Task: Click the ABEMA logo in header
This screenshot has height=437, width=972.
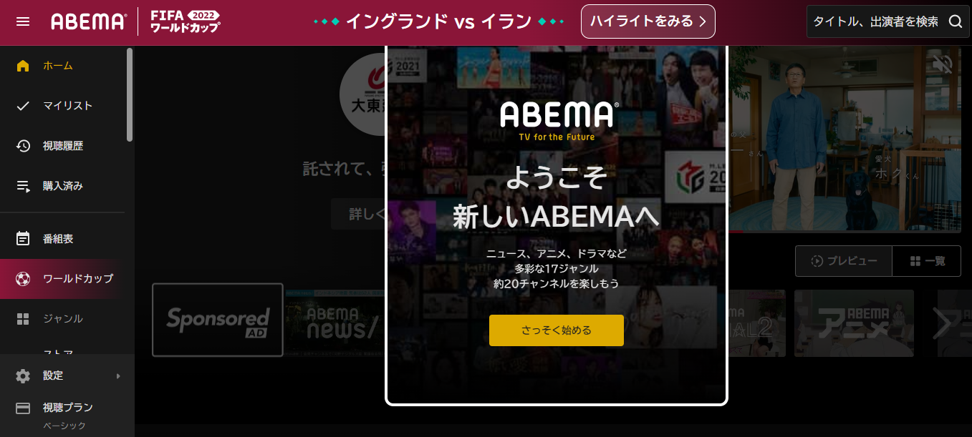Action: coord(89,21)
